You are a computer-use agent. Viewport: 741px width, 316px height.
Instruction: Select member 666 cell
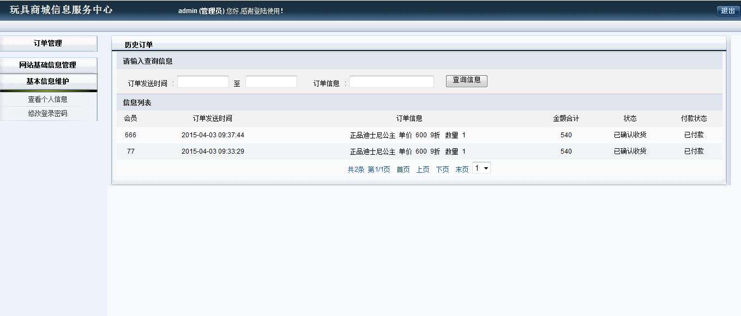click(130, 135)
